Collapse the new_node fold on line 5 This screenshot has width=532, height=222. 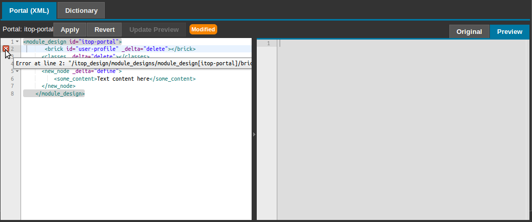pyautogui.click(x=17, y=71)
